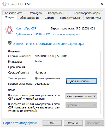This screenshot has width=106, height=128.
Task: Switch to the Безопасность tab
Action: [x=14, y=13]
